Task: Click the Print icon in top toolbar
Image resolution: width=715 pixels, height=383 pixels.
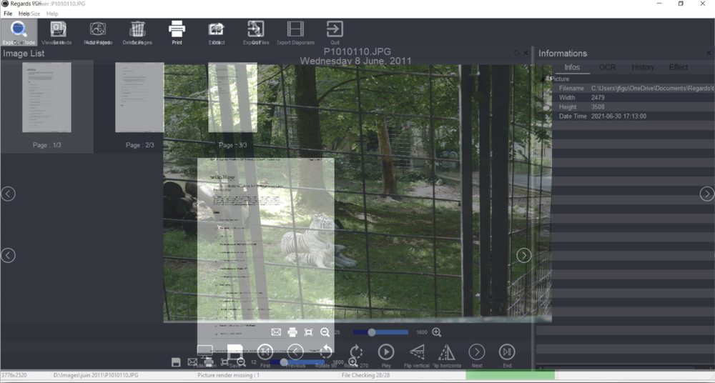Action: click(x=177, y=29)
